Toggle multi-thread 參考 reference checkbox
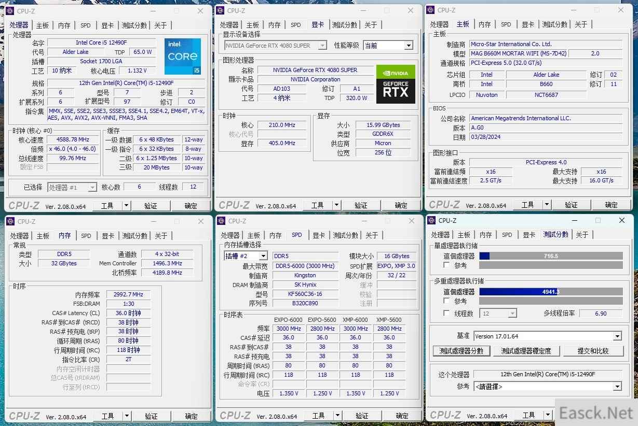This screenshot has height=426, width=638. coord(446,301)
